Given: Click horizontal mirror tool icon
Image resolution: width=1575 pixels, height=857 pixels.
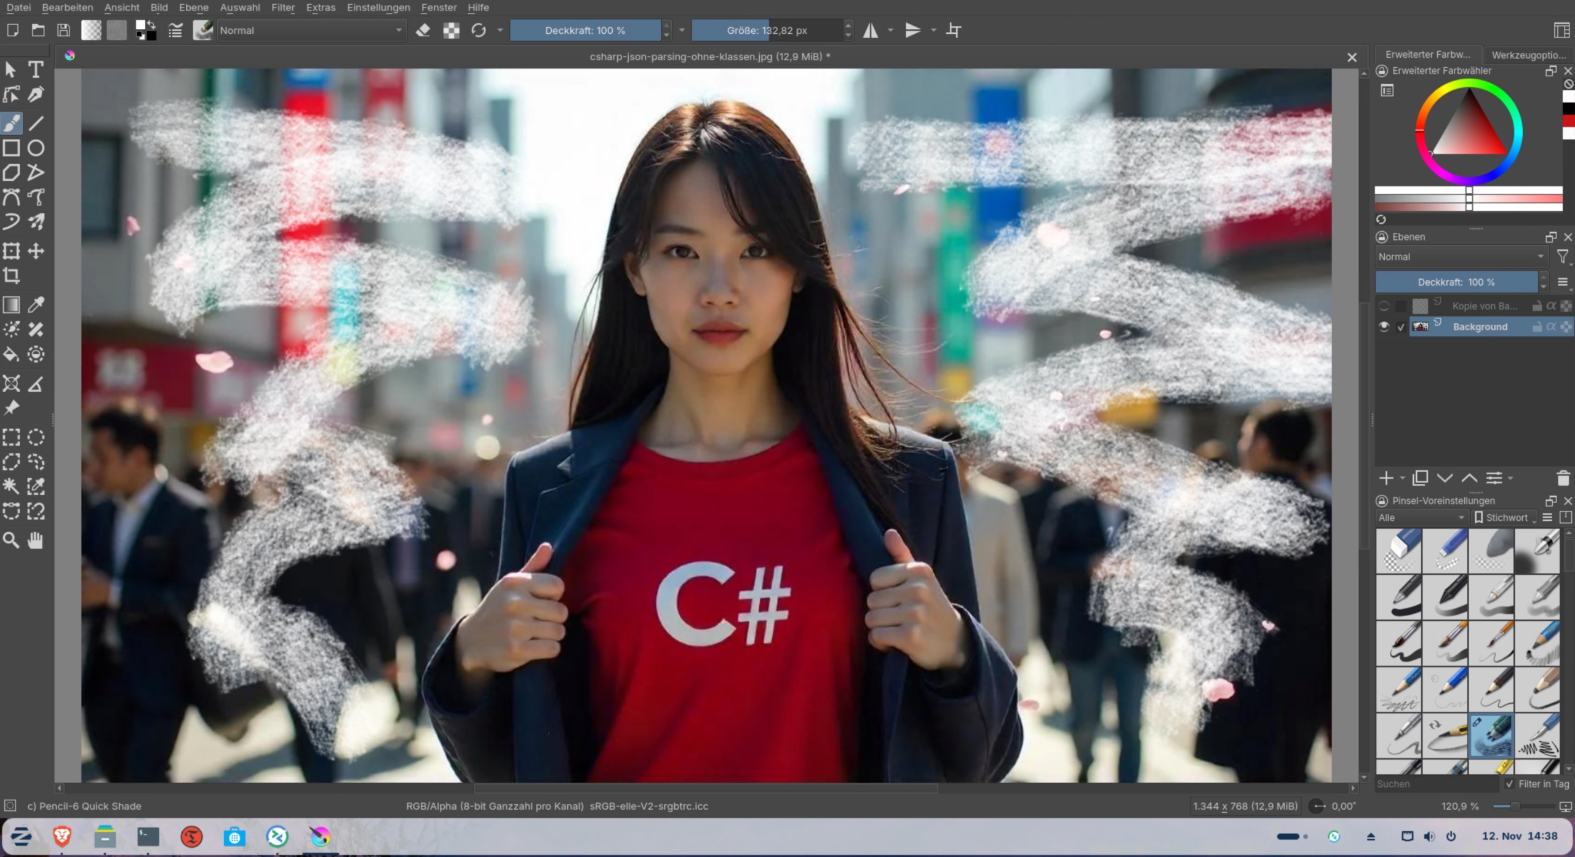Looking at the screenshot, I should tap(871, 30).
